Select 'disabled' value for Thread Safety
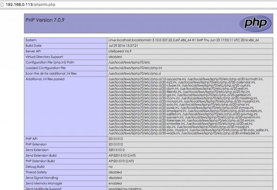This screenshot has width=277, height=190. coord(115,172)
